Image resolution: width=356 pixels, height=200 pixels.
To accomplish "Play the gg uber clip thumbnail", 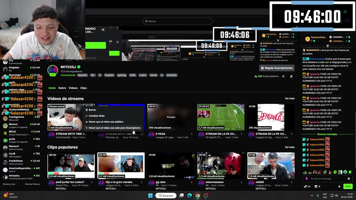I will 171,166.
